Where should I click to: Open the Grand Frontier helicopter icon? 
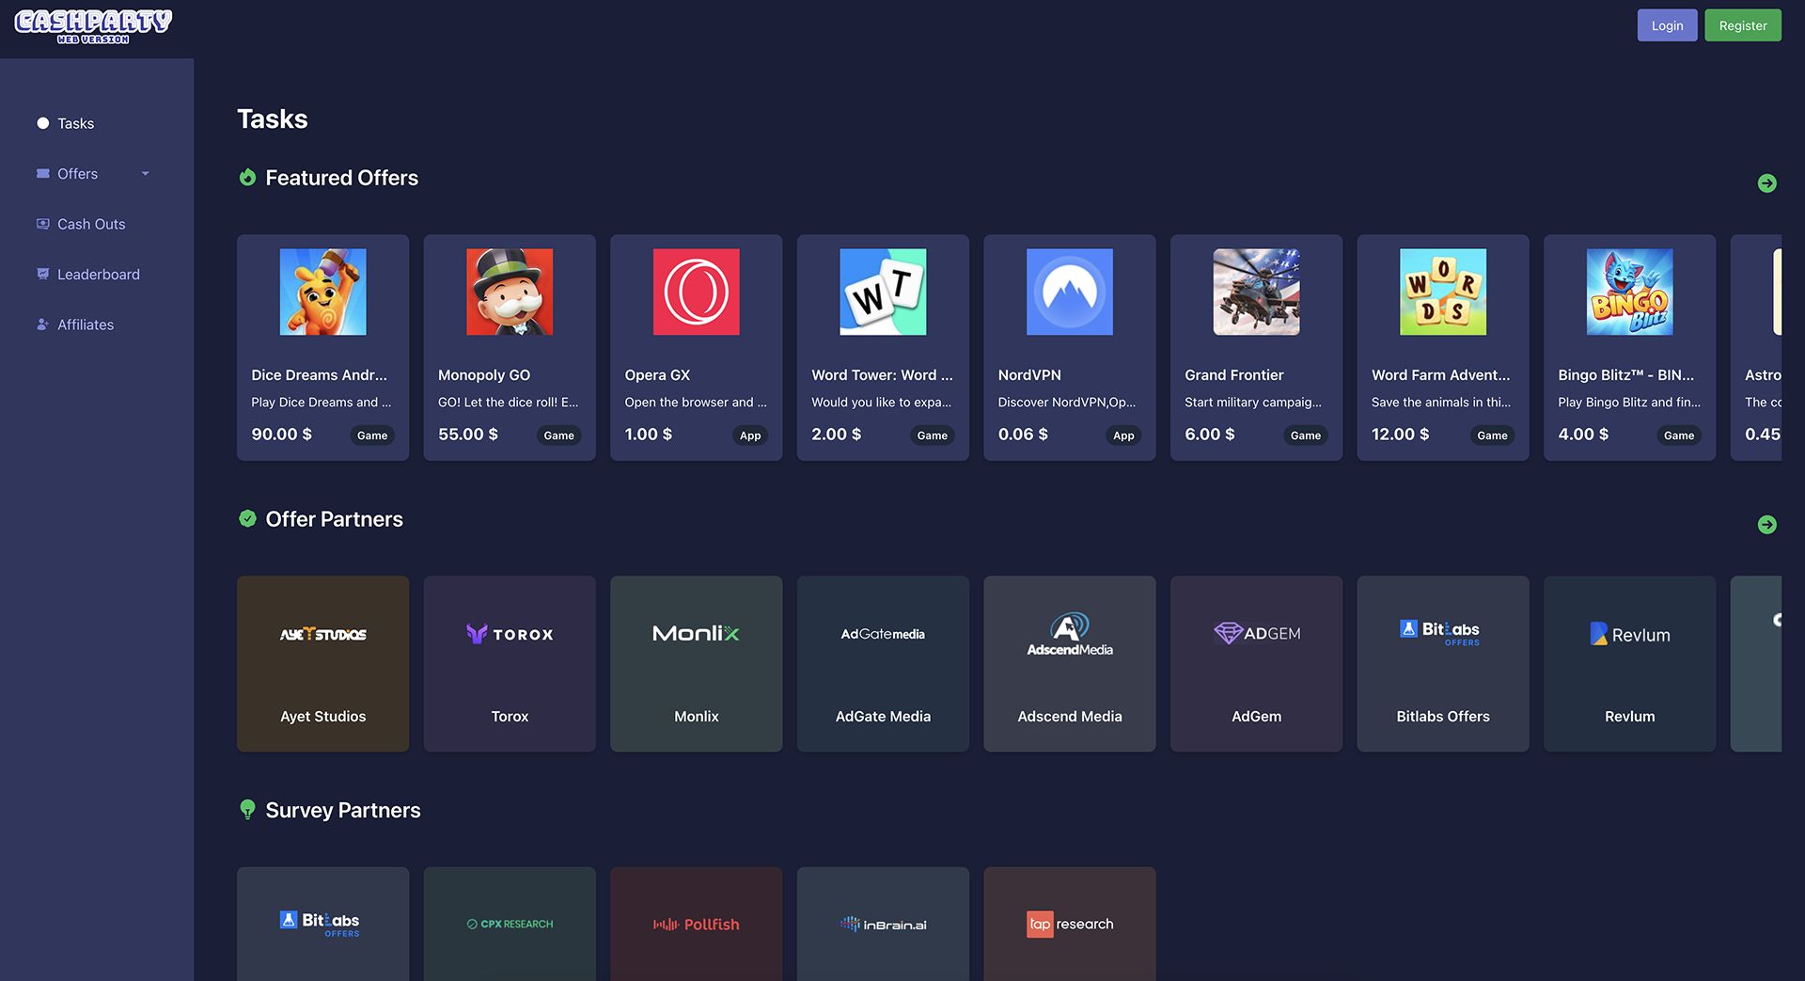(1256, 292)
